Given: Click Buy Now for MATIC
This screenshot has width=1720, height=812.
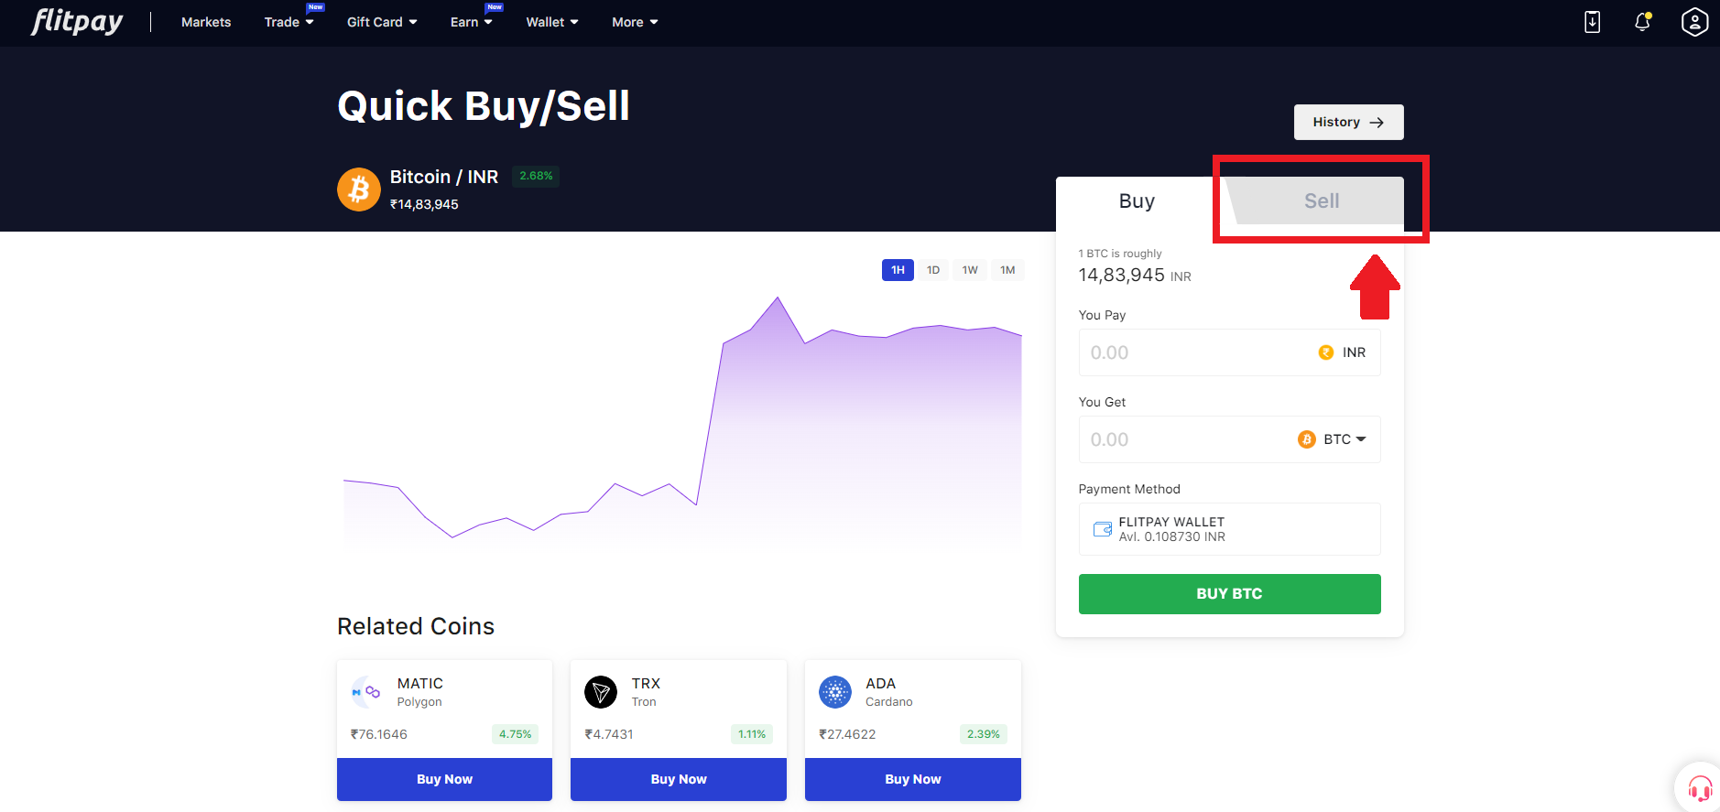Looking at the screenshot, I should [444, 779].
